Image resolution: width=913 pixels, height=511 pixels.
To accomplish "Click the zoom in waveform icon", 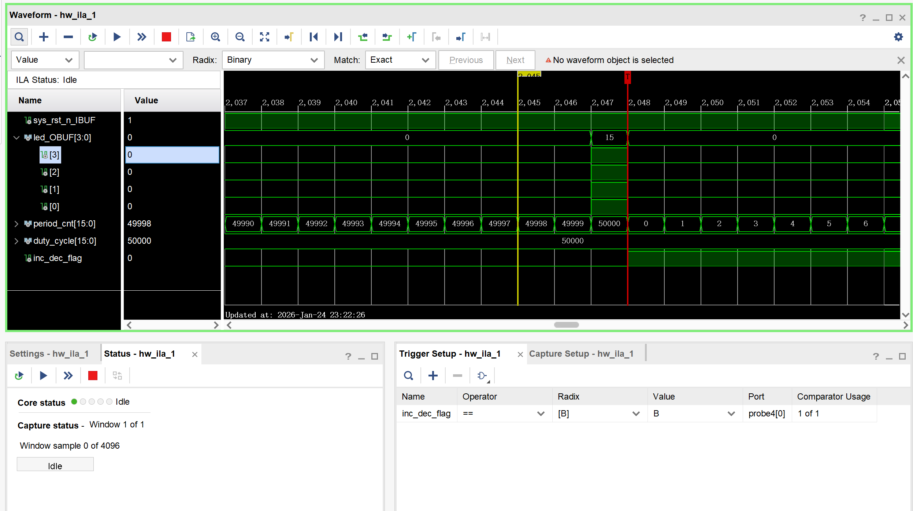I will [x=215, y=37].
